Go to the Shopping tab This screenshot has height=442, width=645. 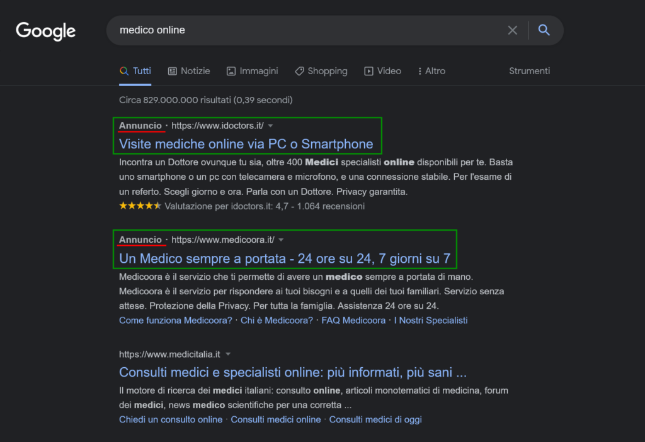(x=321, y=71)
